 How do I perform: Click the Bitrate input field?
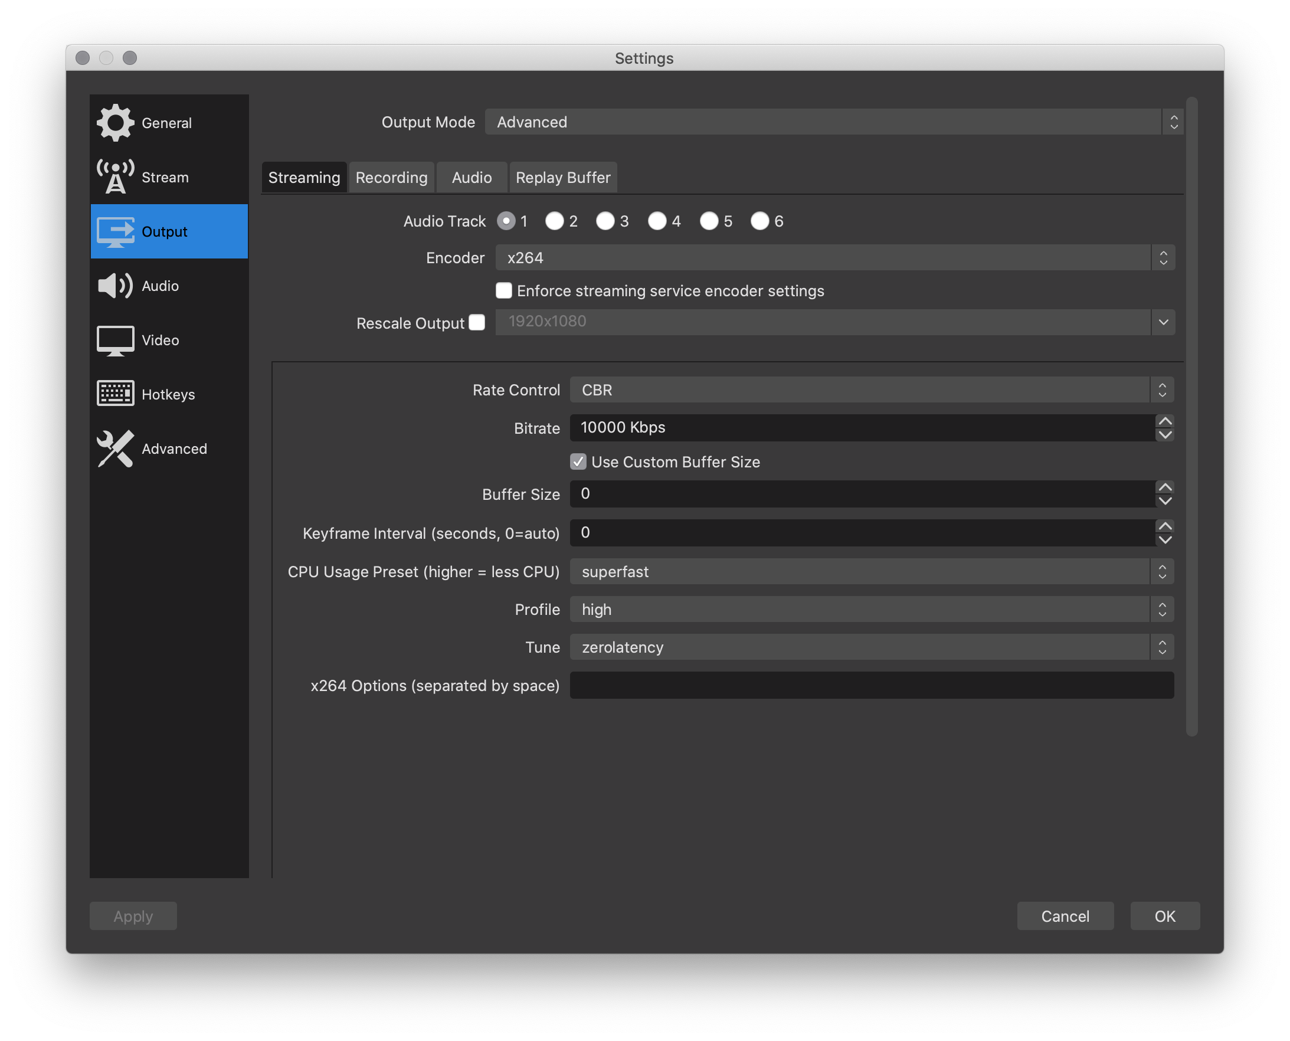[865, 427]
